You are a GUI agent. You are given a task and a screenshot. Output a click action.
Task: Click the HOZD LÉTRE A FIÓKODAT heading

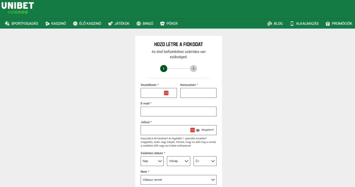pyautogui.click(x=179, y=44)
